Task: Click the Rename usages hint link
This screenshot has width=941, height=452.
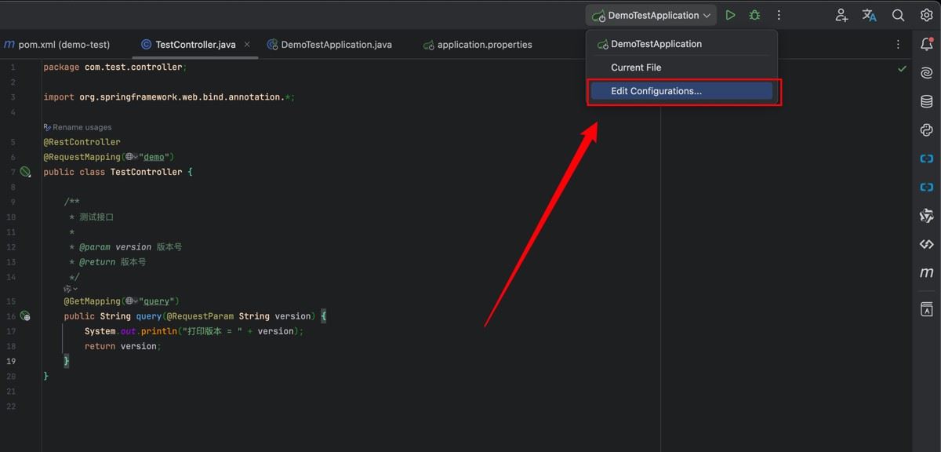Action: pos(82,127)
